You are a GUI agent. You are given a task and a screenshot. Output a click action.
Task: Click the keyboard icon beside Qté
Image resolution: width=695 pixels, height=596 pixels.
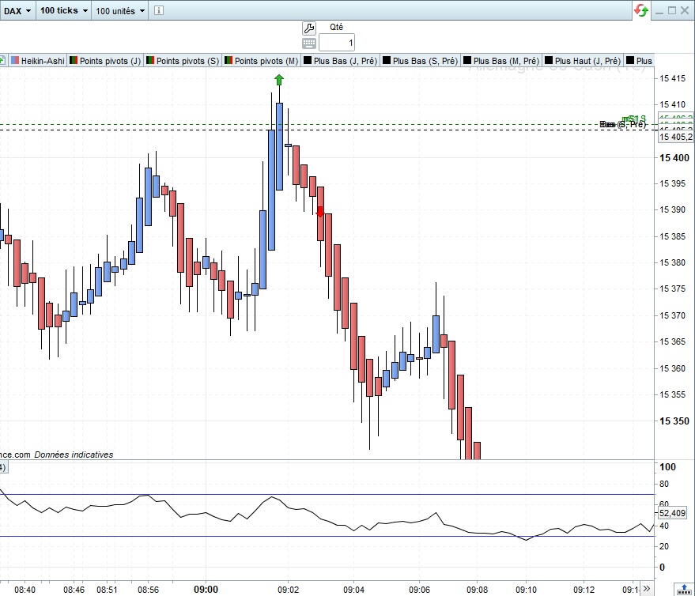tap(309, 43)
